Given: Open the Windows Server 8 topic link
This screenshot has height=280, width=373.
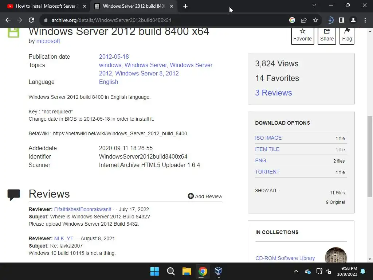Looking at the screenshot, I should (x=139, y=73).
